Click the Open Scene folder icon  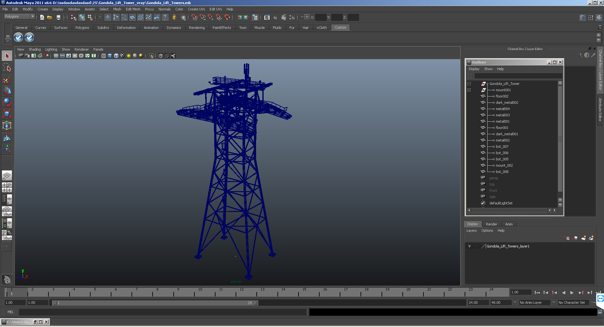point(50,18)
